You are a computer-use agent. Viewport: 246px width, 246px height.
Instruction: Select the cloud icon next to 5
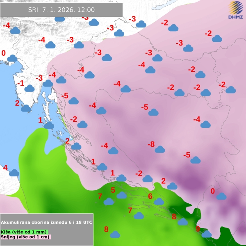click(x=122, y=195)
